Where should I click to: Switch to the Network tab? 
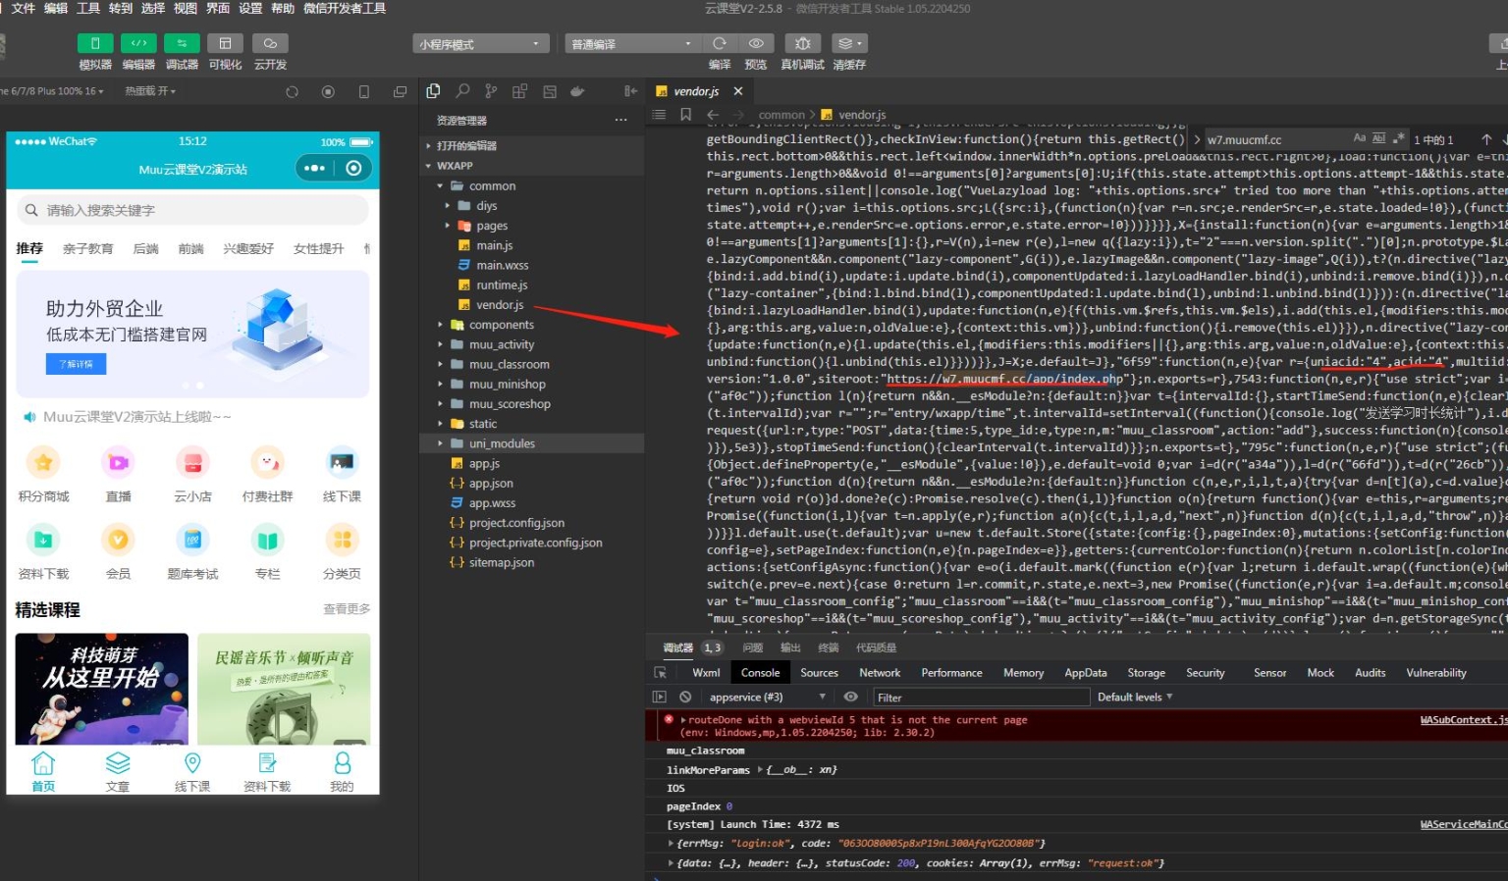pyautogui.click(x=879, y=673)
